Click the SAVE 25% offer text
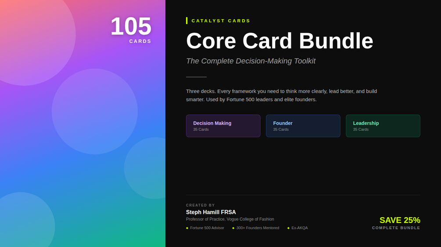Viewport: 441px width, 247px height. click(400, 220)
